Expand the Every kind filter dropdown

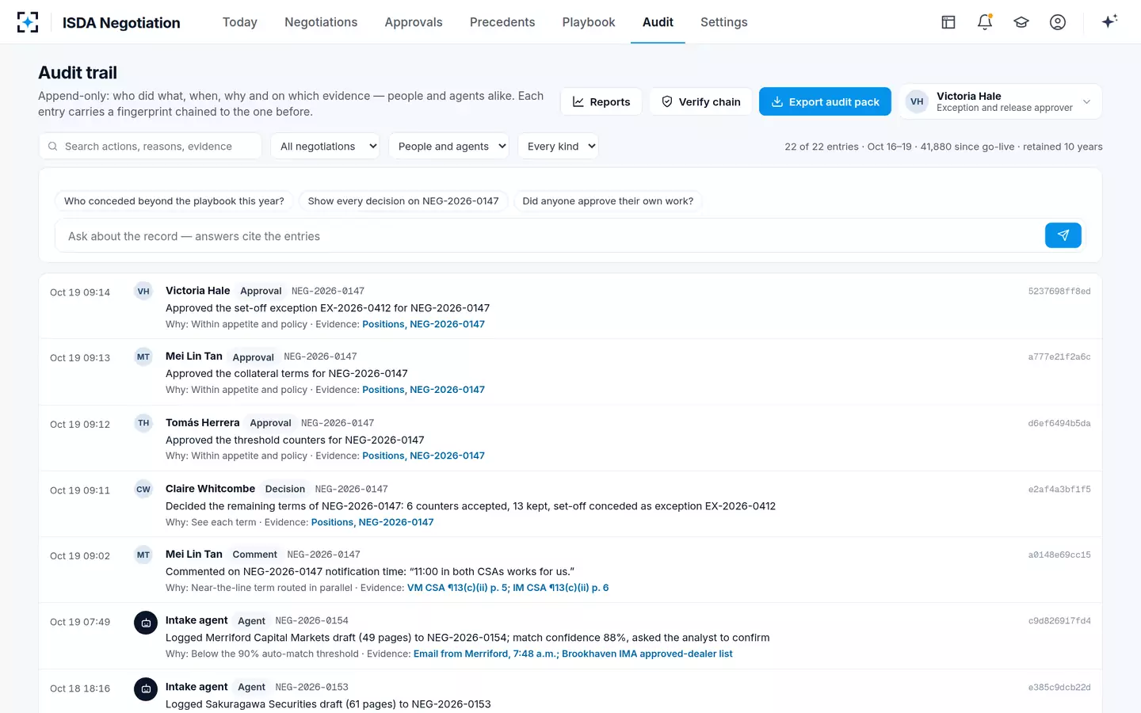pos(558,147)
